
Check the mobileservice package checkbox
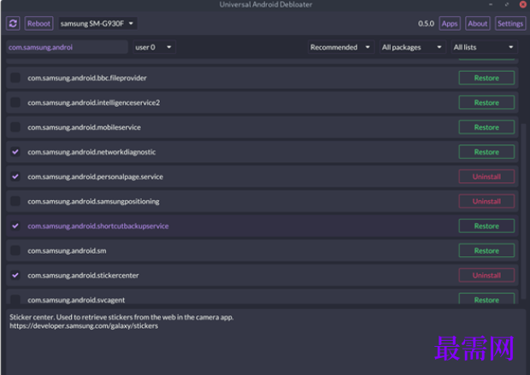click(x=15, y=127)
